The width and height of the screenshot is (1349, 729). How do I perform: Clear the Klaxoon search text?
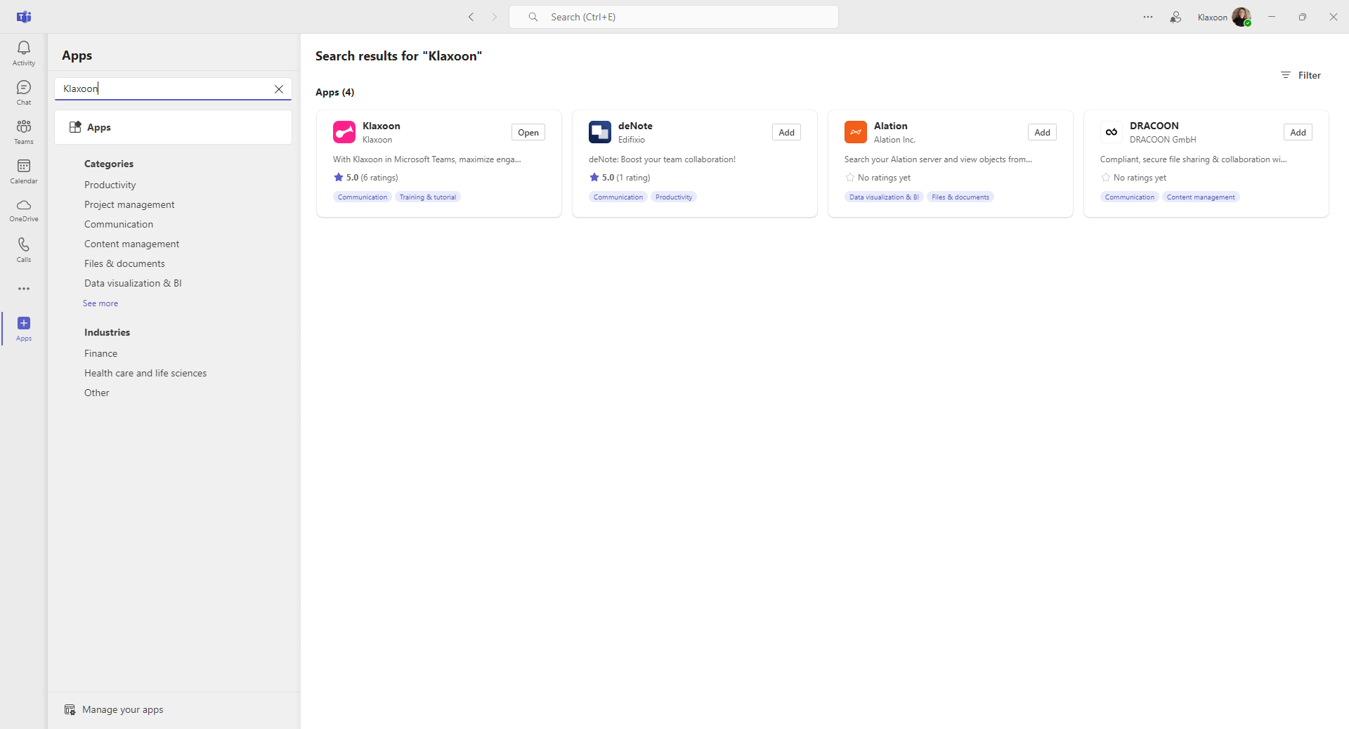click(279, 88)
